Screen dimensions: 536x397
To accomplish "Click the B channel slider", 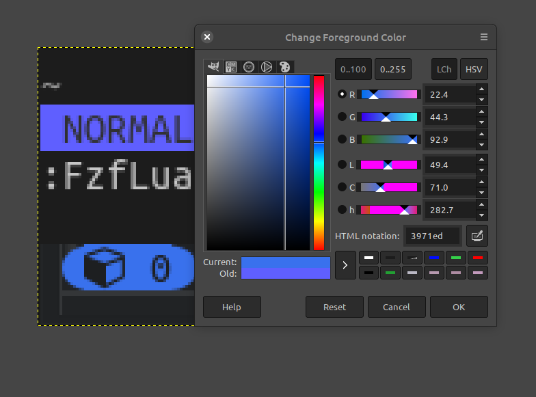I will pos(389,139).
